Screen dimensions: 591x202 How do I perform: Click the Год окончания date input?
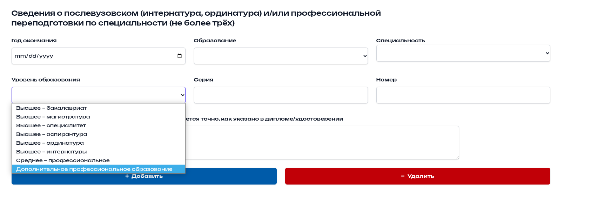[91, 56]
